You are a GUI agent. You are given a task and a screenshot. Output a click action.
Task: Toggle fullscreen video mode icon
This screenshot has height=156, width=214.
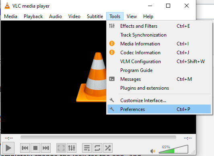[x=61, y=148]
